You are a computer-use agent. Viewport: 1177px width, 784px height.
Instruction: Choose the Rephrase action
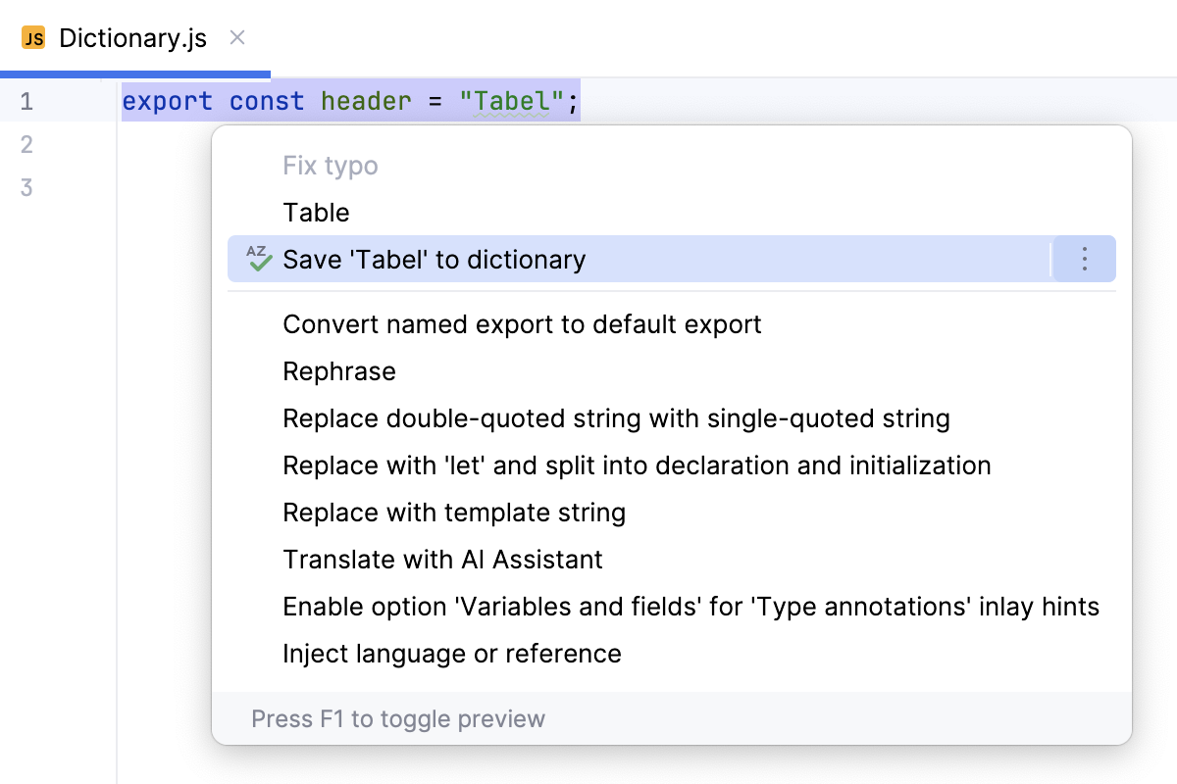[339, 371]
